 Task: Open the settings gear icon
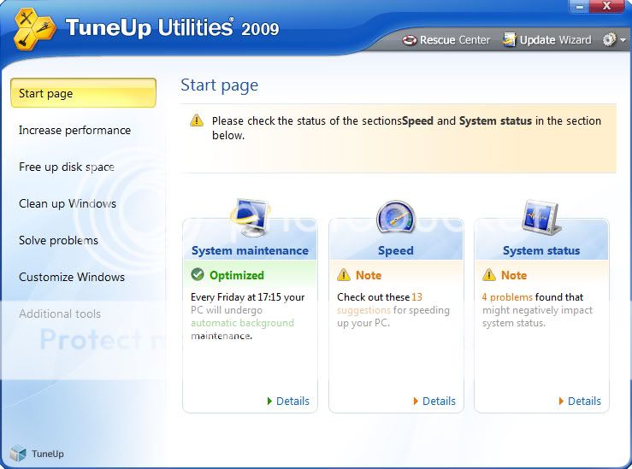pyautogui.click(x=609, y=39)
